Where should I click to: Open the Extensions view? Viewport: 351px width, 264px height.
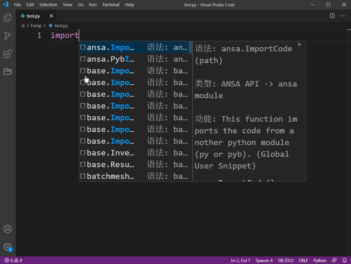[x=7, y=53]
